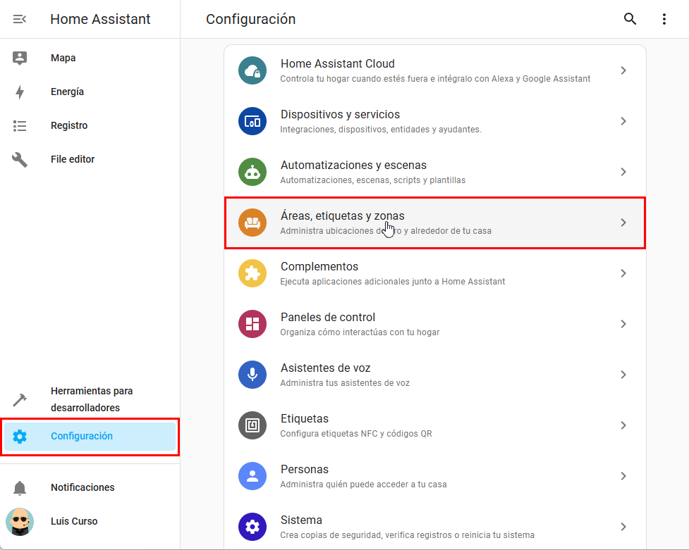Click the Luis Curso profile avatar
689x550 pixels.
coord(20,522)
